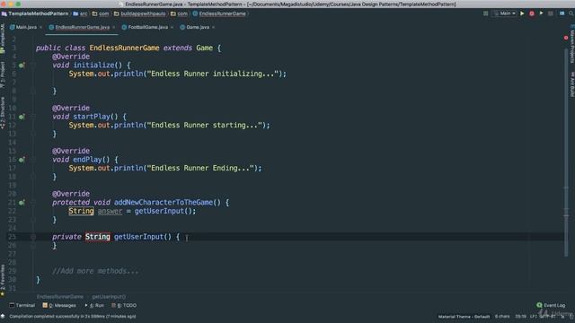Click TemplateMethodPattern in breadcrumb bar
This screenshot has height=323, width=575.
pyautogui.click(x=35, y=13)
